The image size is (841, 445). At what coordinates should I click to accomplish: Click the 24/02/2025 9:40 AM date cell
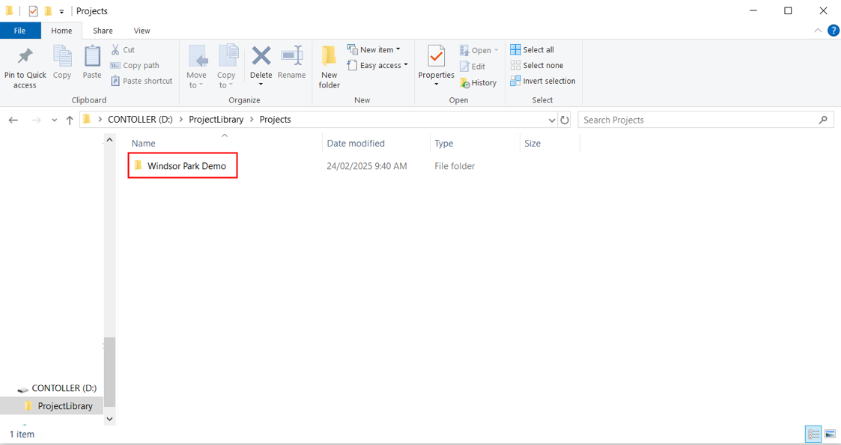point(367,166)
